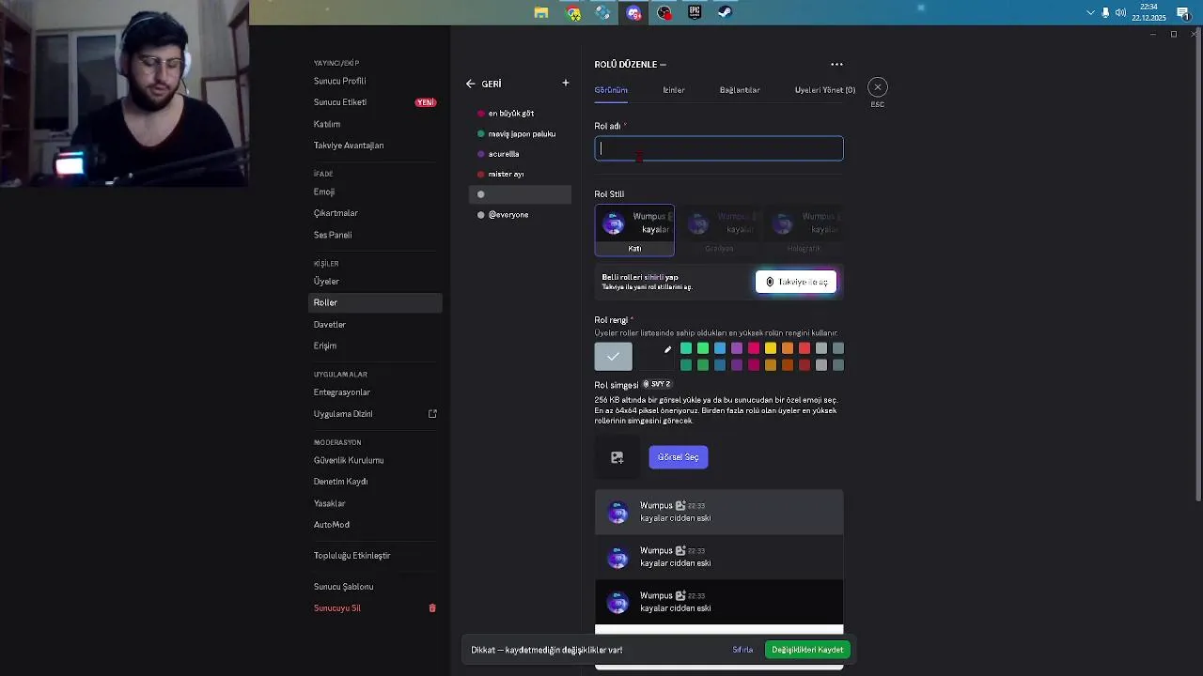Select the Katı role style
The width and height of the screenshot is (1203, 676).
coord(634,230)
